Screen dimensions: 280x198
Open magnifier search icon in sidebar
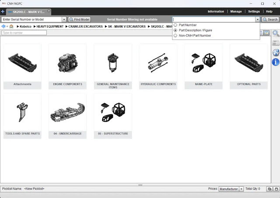tap(276, 33)
